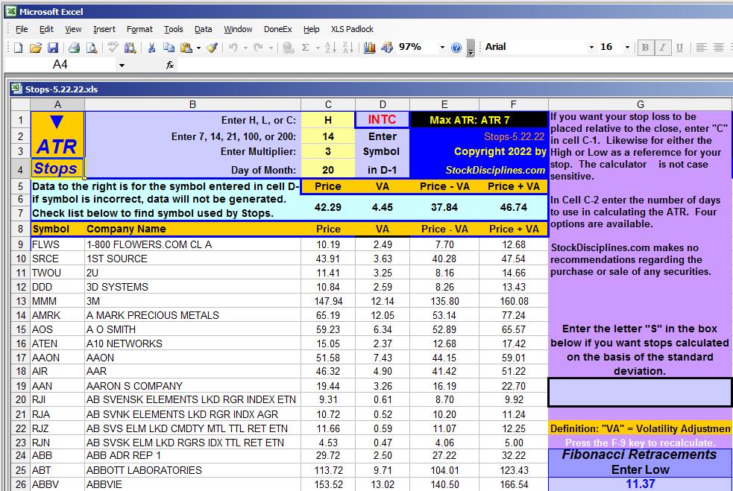Apply AutoSum with the sigma icon
Image resolution: width=733 pixels, height=491 pixels.
pyautogui.click(x=306, y=47)
